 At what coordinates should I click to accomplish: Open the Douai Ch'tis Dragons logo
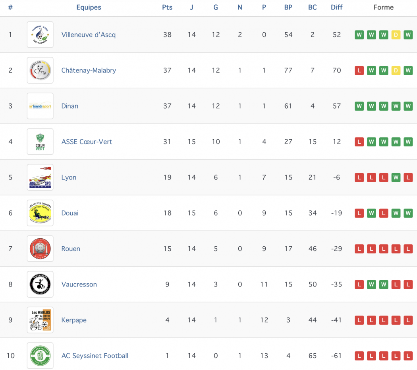point(40,213)
